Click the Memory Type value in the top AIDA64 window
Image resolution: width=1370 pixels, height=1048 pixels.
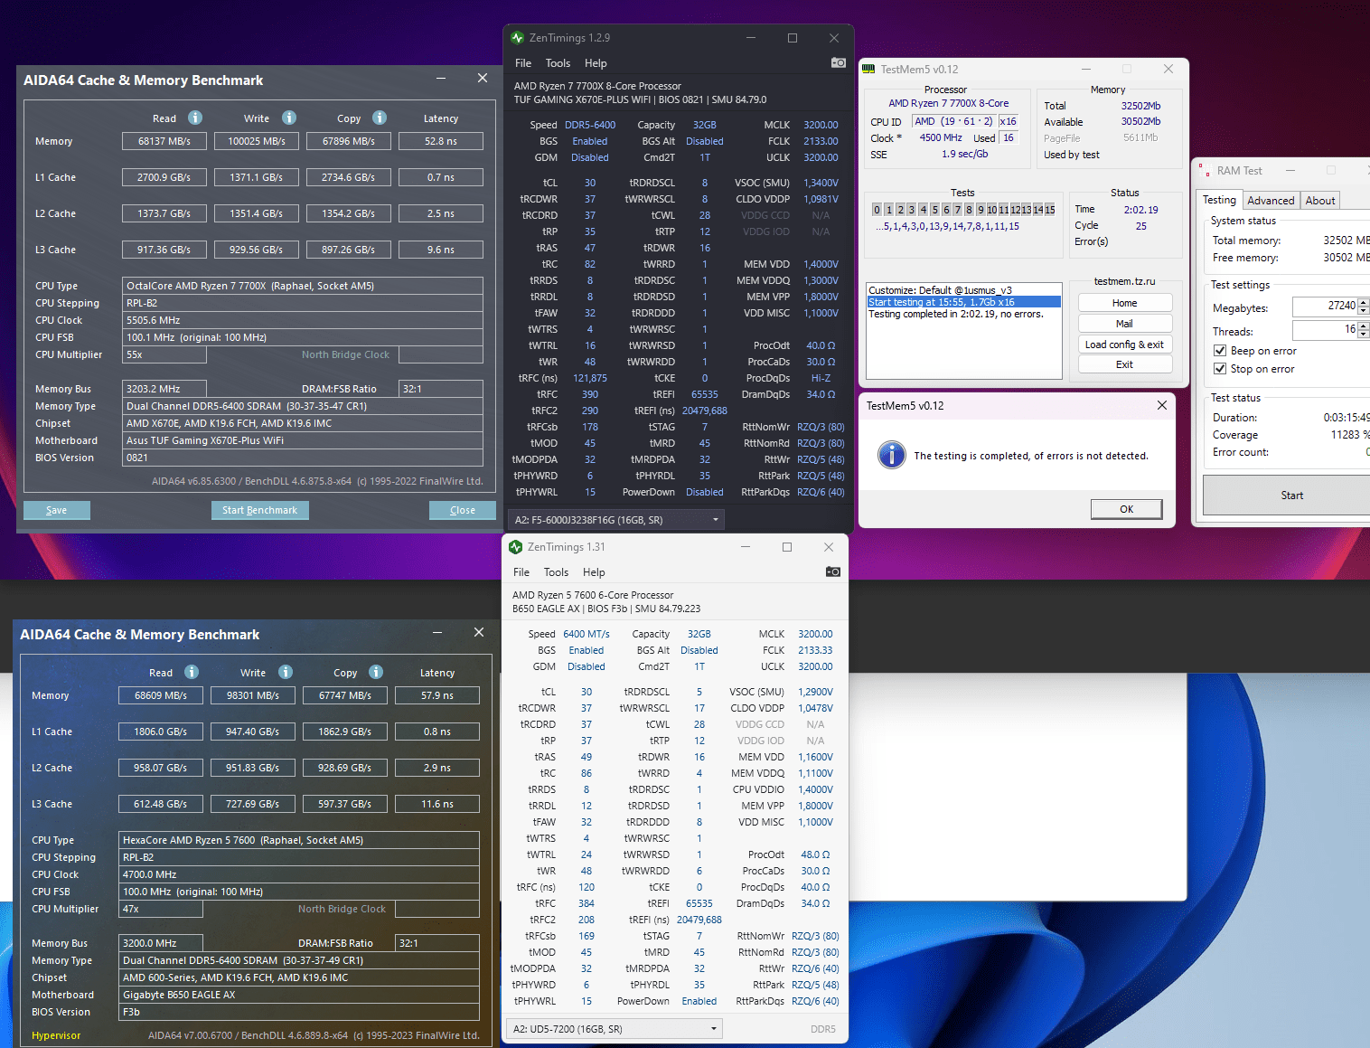tap(303, 406)
